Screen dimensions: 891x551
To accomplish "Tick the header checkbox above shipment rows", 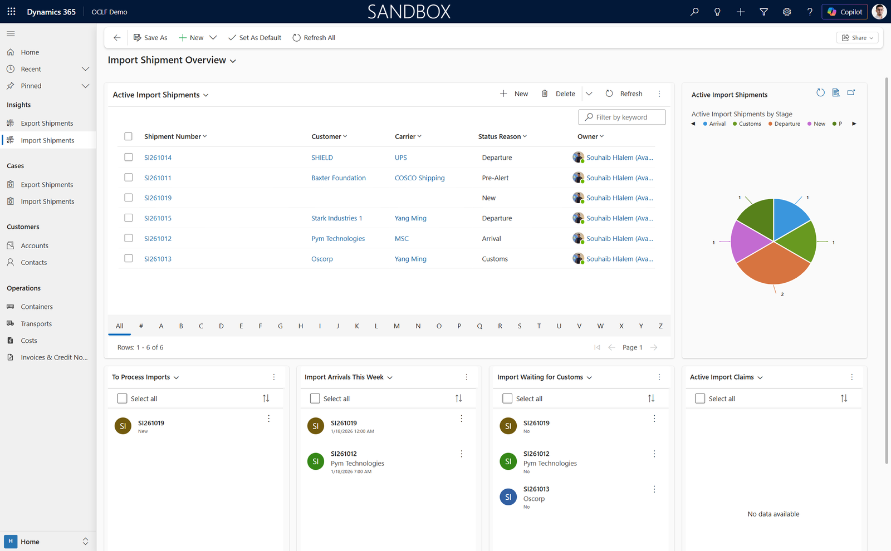I will [x=128, y=136].
